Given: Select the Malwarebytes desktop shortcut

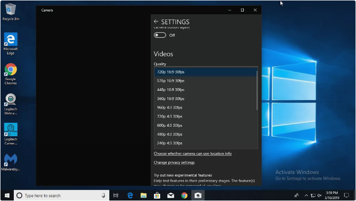Looking at the screenshot, I should [10, 162].
